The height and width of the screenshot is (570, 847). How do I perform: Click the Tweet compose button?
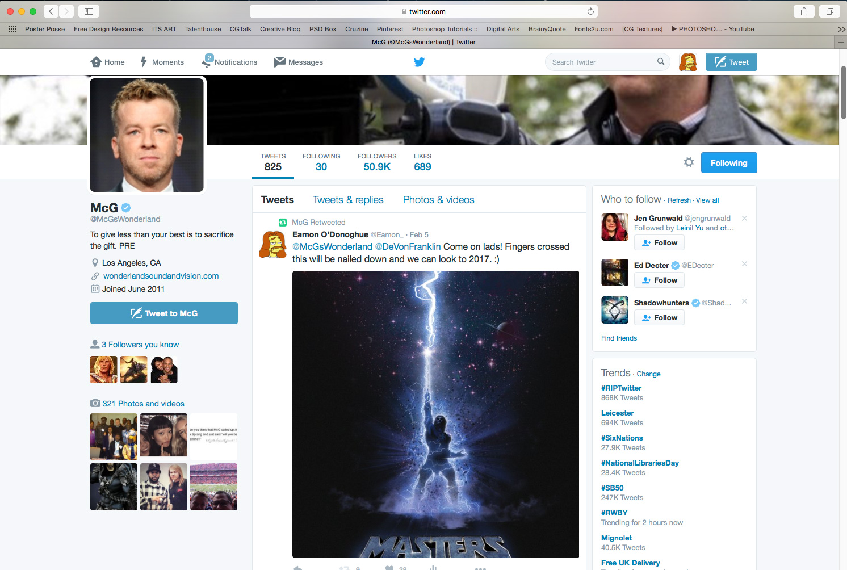coord(731,62)
